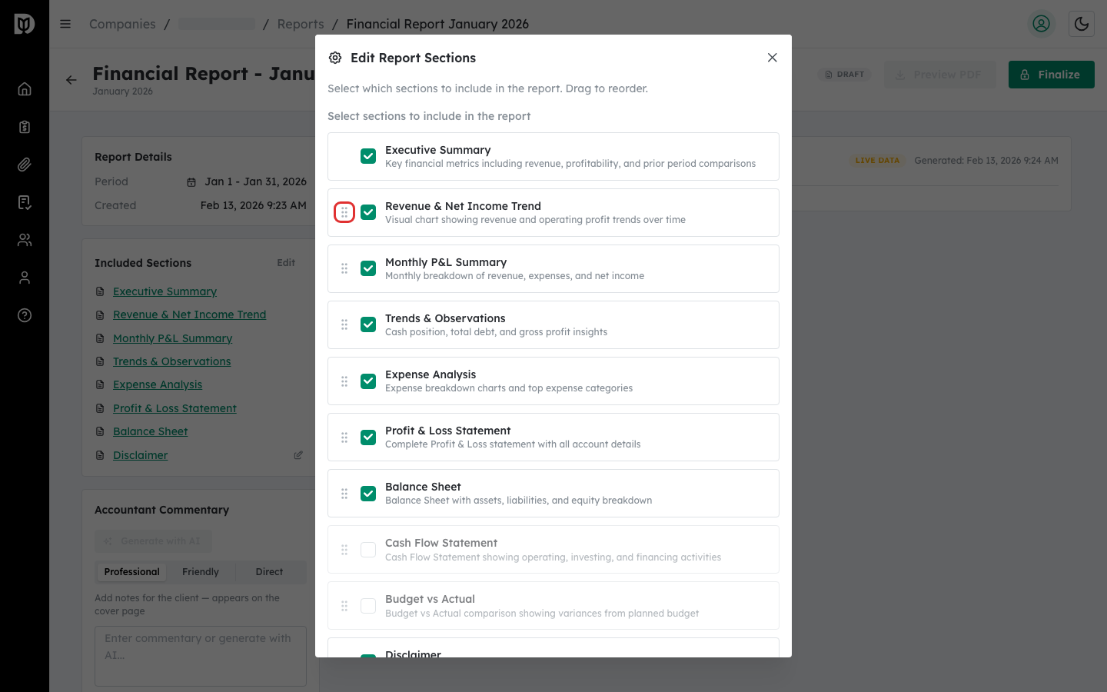Open the Home icon in the sidebar

tap(24, 88)
